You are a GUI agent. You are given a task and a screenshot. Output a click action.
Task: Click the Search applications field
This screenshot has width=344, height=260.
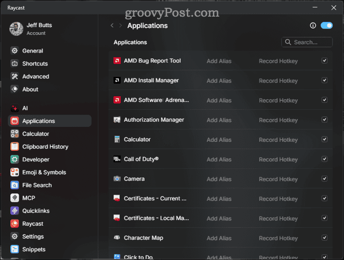pos(307,42)
